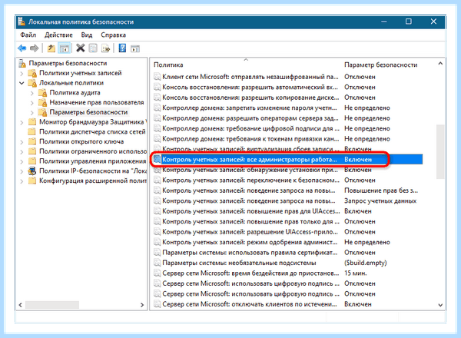This screenshot has height=338, width=461.
Task: Select Контроль учетных записей: разрешение UIAccess-приложений
Action: pyautogui.click(x=250, y=232)
